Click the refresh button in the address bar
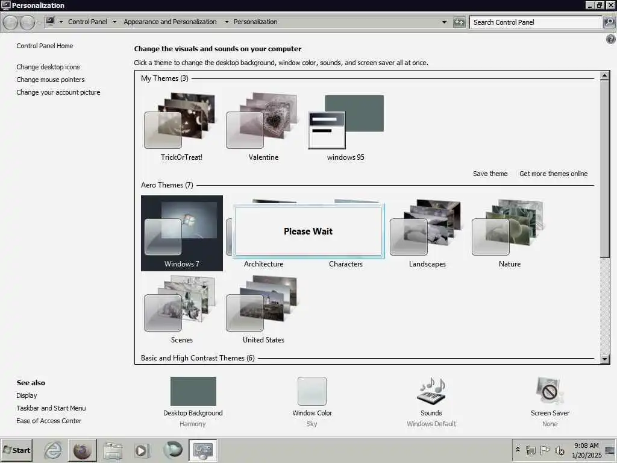The height and width of the screenshot is (463, 617). tap(459, 22)
